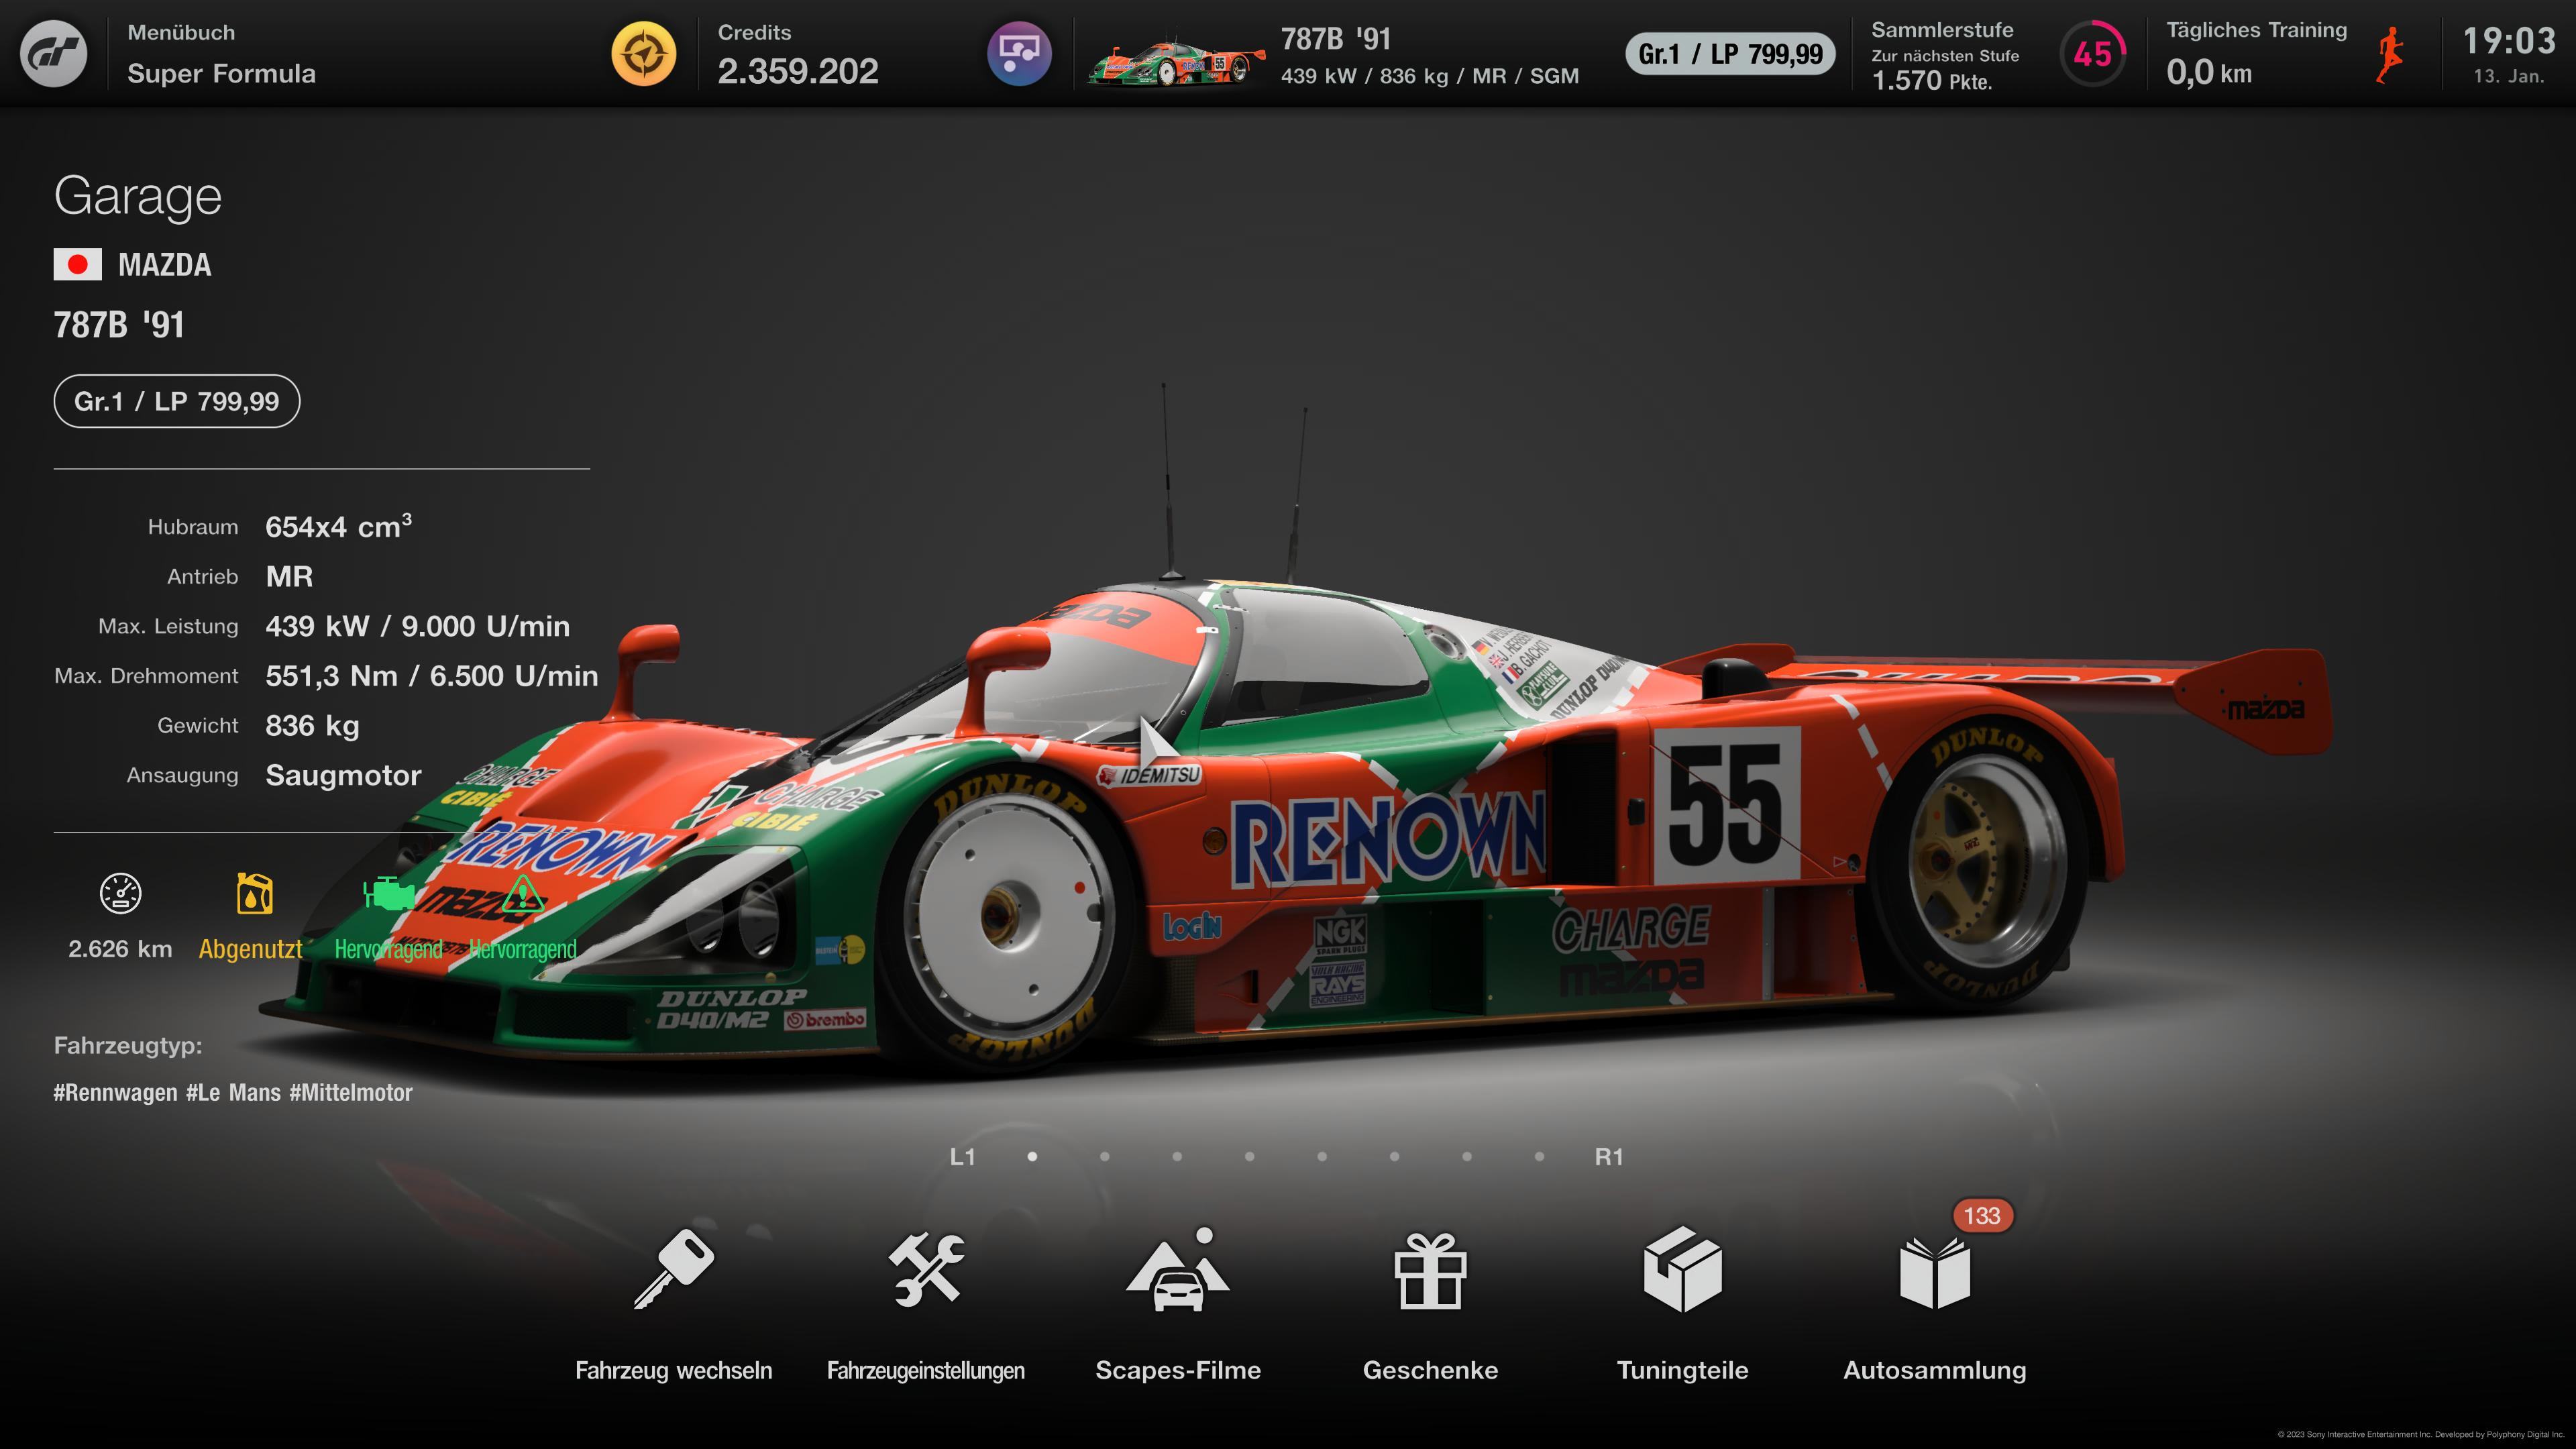Screen dimensions: 2576x1449
Task: Click the oil can Abgenutzt icon
Action: (x=254, y=894)
